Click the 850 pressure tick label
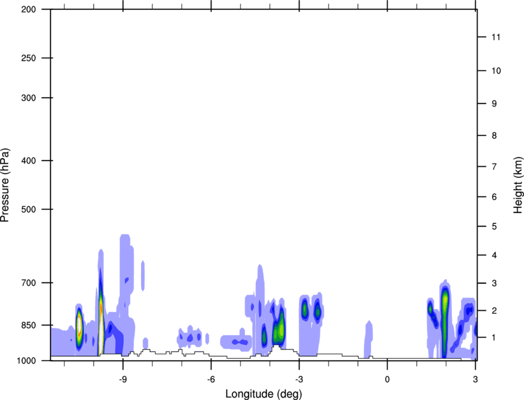Screen dimensions: 524x400 pyautogui.click(x=28, y=325)
